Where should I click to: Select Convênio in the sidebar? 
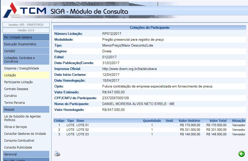pos(10,96)
